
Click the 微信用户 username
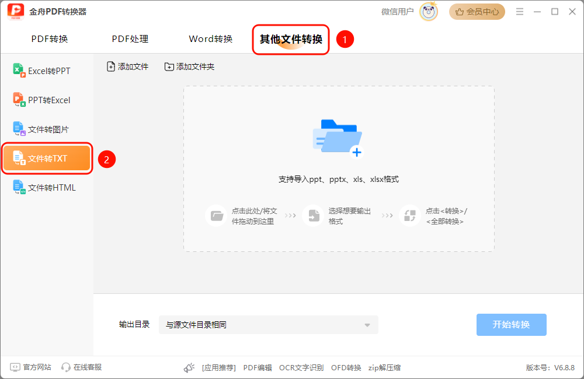click(397, 12)
